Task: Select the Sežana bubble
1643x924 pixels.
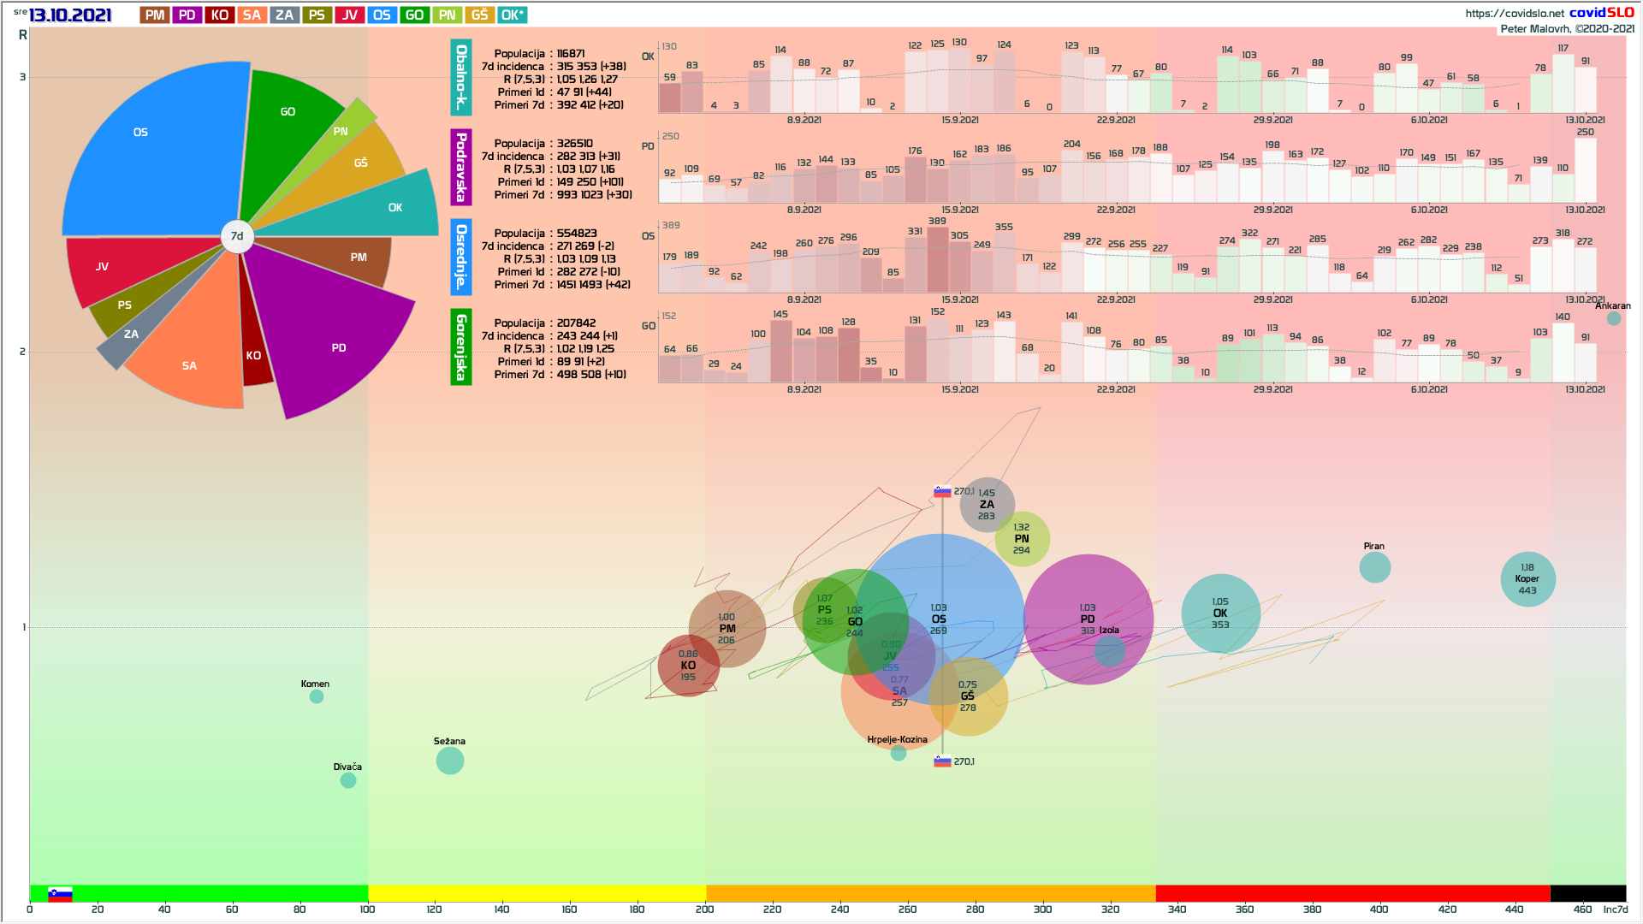Action: 450,761
